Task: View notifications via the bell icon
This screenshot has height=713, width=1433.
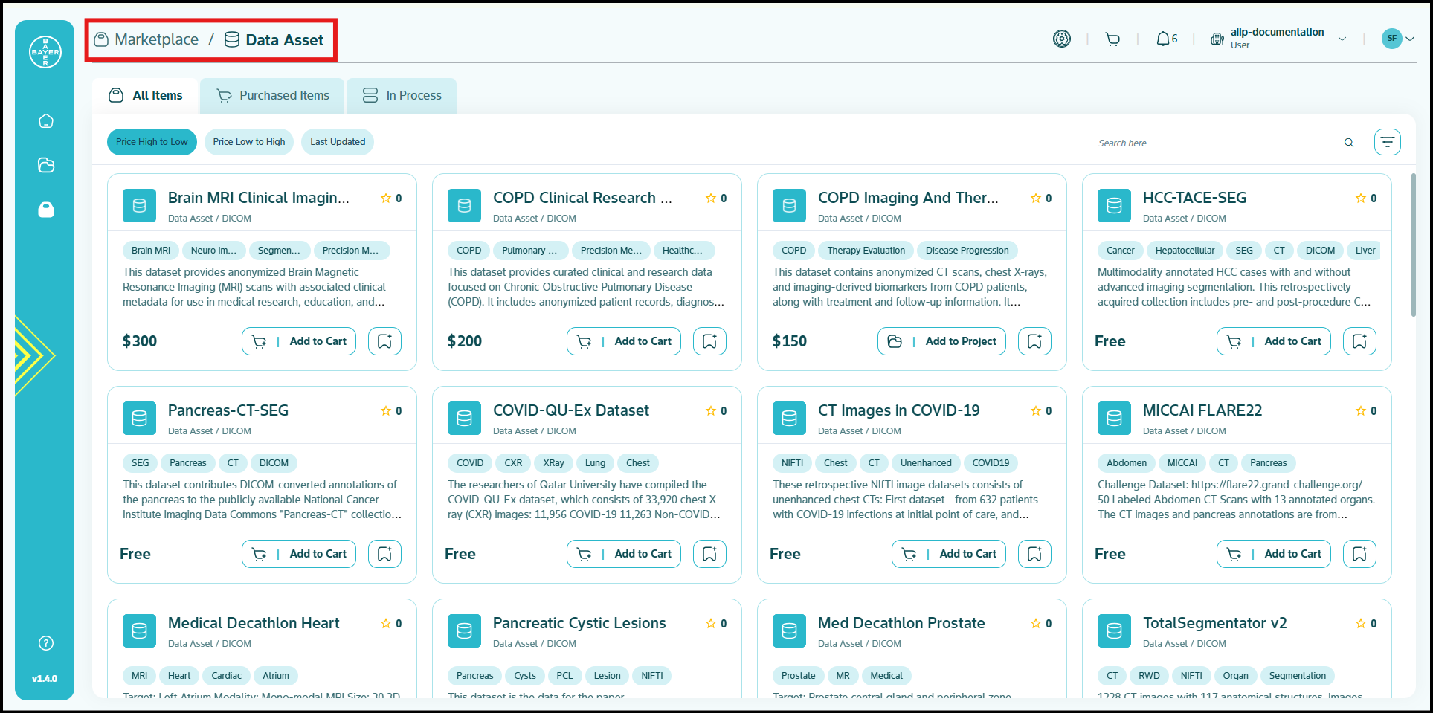Action: pyautogui.click(x=1162, y=38)
